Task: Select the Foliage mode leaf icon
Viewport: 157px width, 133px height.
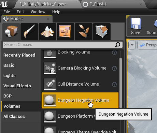Action: tap(84, 32)
